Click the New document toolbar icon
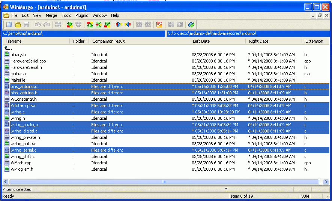 9,25
